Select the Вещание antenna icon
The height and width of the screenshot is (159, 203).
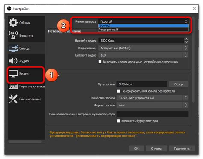(x=13, y=35)
